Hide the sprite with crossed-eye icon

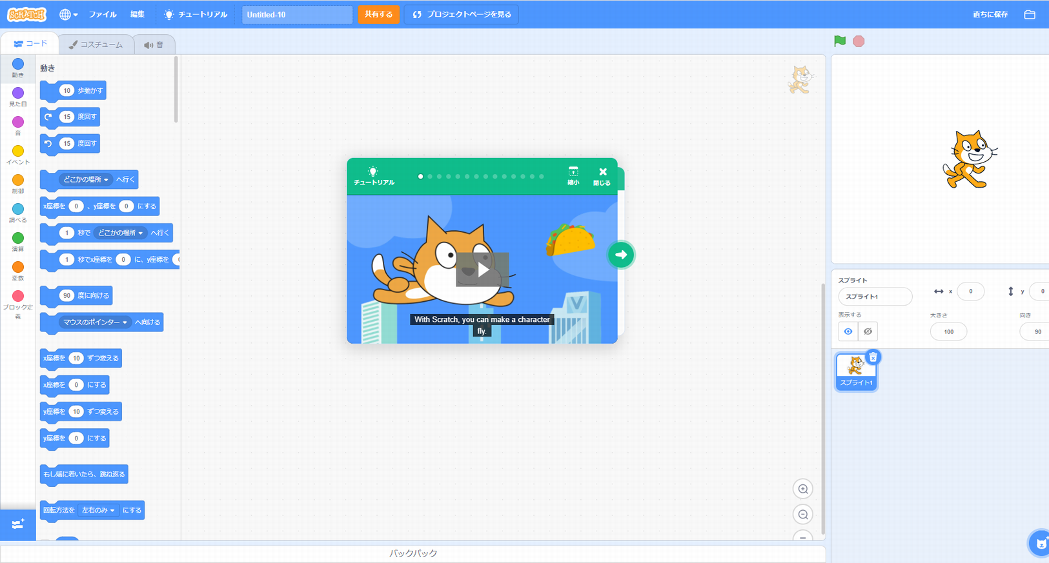tap(868, 331)
